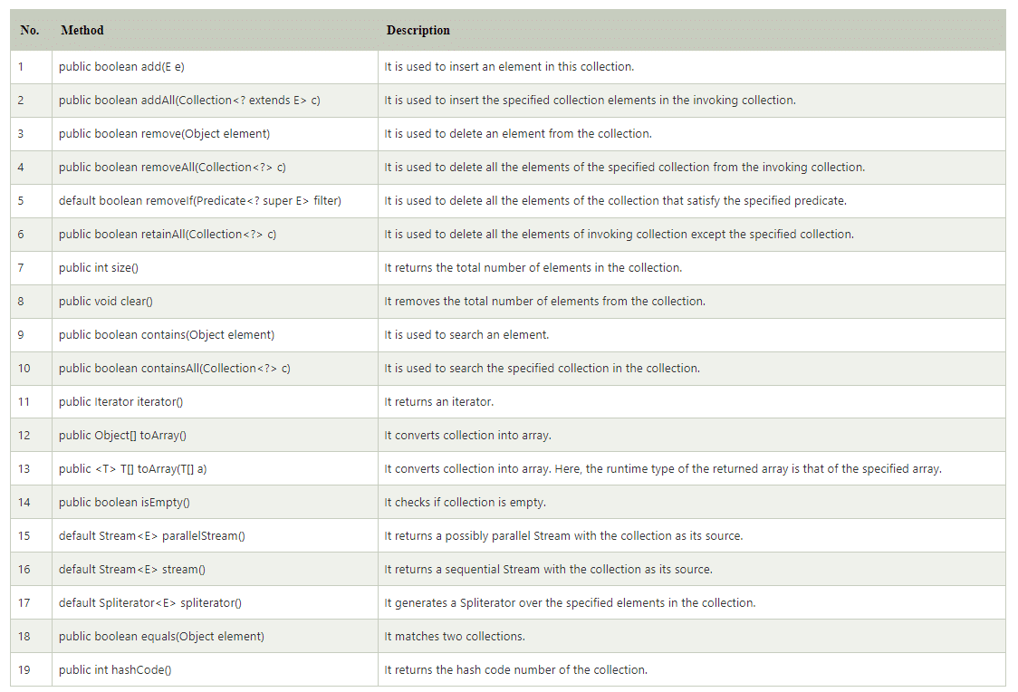The height and width of the screenshot is (692, 1018).
Task: Click 'public boolean retainAll(Collection<?> c)' cell
Action: tap(215, 235)
